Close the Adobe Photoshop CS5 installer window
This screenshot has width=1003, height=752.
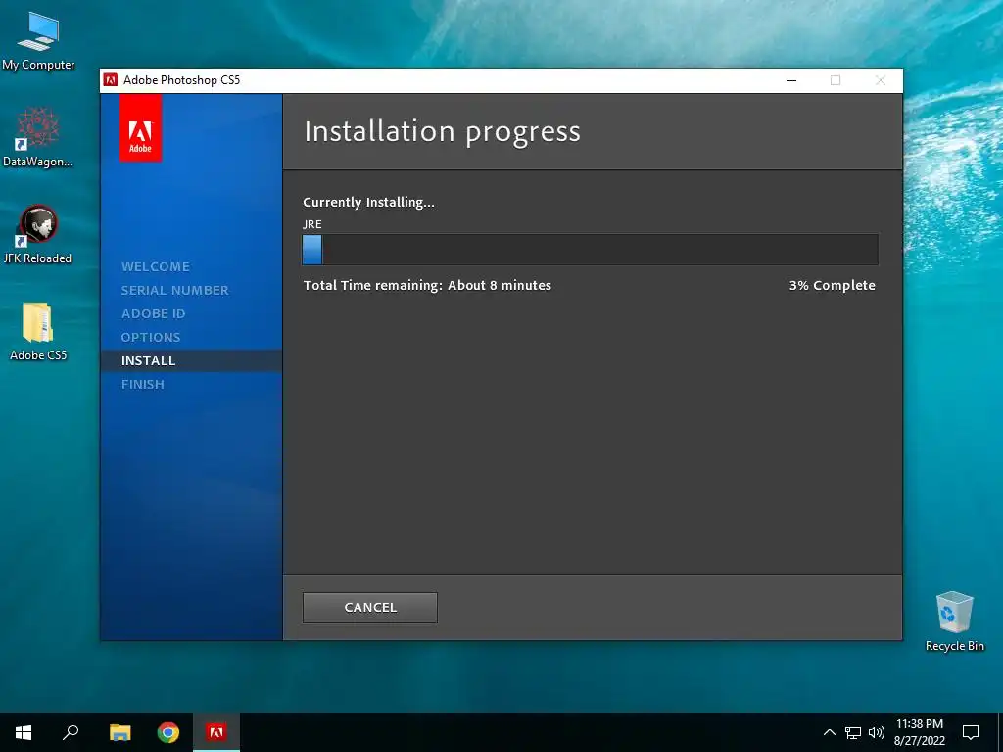[x=881, y=80]
